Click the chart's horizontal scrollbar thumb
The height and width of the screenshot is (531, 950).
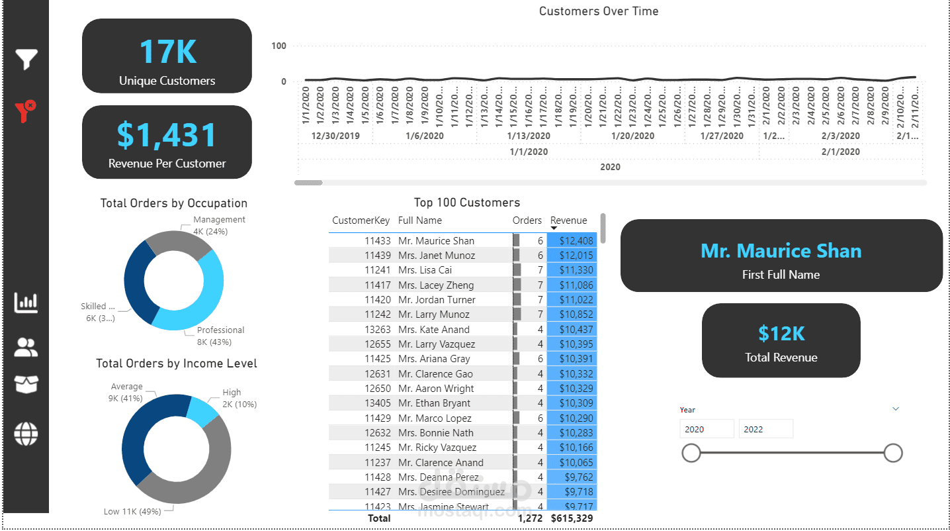coord(308,183)
